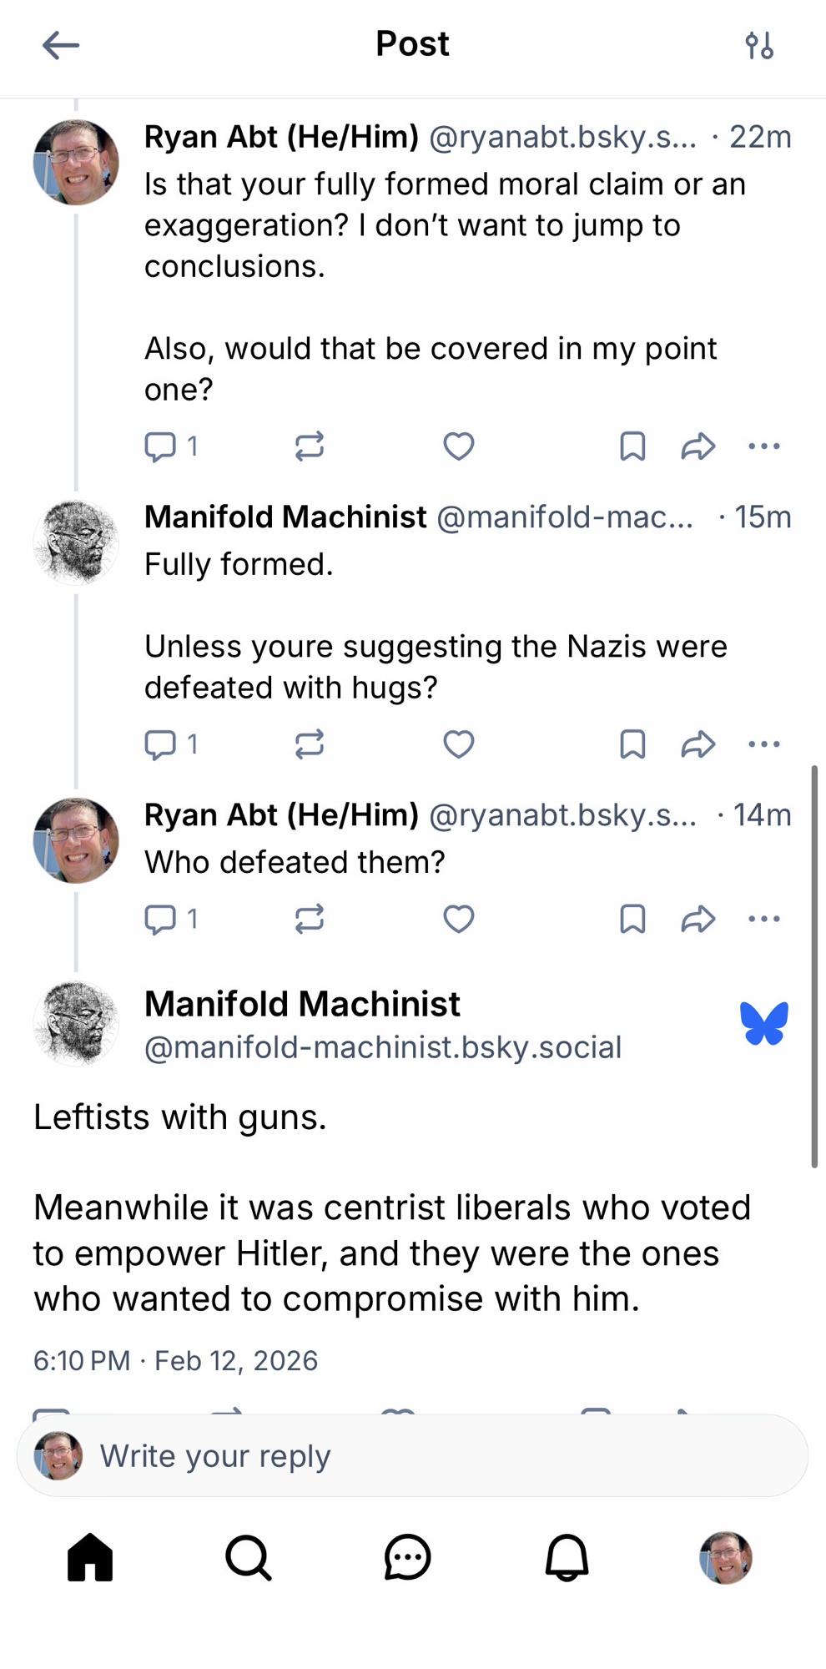Open the Notifications bell tab
This screenshot has height=1669, width=826.
567,1557
